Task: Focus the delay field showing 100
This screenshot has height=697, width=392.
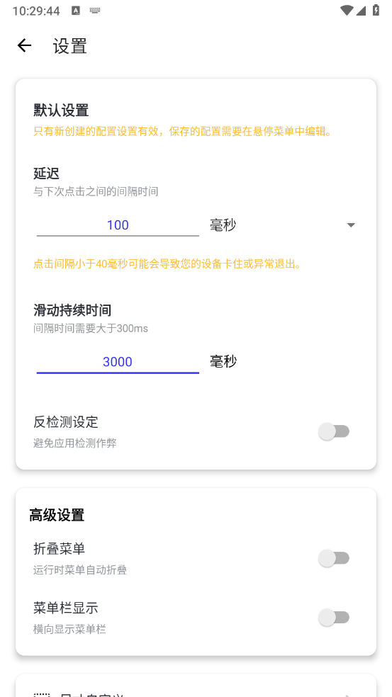Action: coord(118,225)
